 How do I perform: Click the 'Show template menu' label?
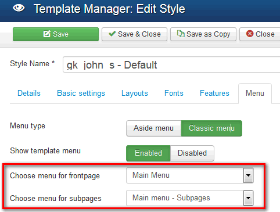pos(45,150)
